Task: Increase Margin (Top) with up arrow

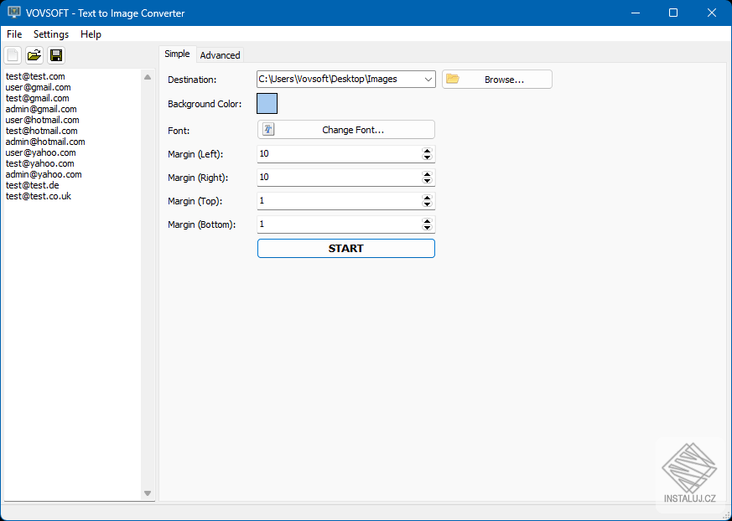Action: (427, 198)
